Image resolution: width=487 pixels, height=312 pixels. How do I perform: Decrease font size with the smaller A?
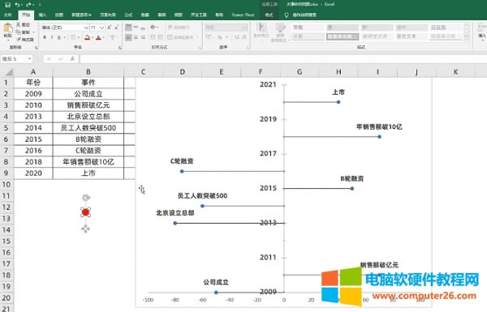click(116, 28)
